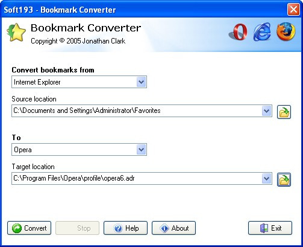Click the Firefox logo in header

(286, 31)
